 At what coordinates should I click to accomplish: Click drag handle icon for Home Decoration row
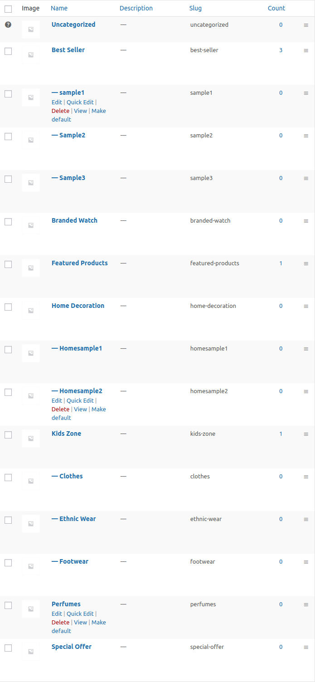pos(306,306)
